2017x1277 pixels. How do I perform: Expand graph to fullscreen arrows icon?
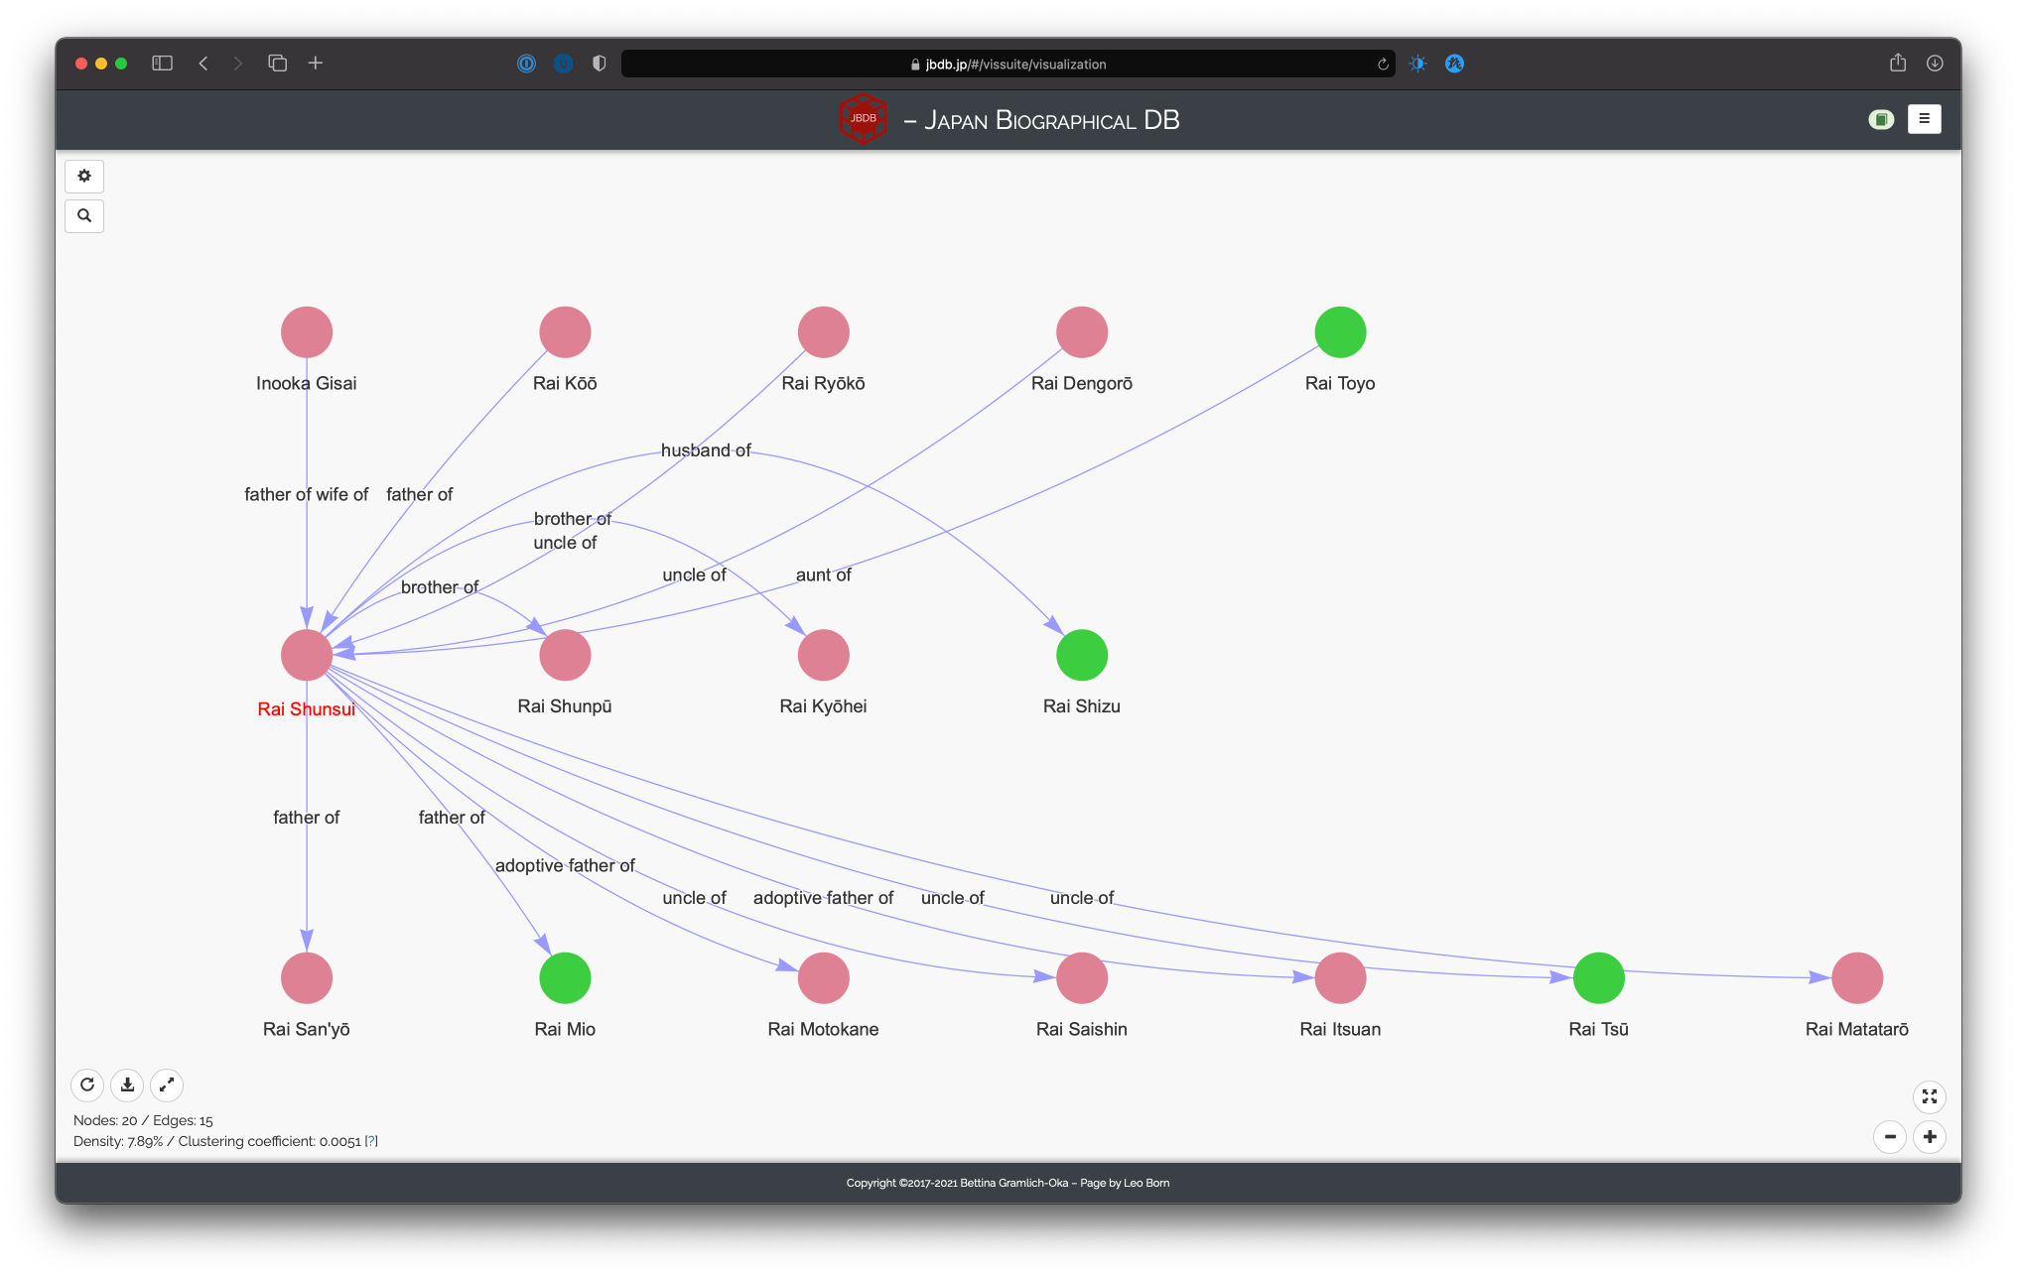pyautogui.click(x=167, y=1085)
